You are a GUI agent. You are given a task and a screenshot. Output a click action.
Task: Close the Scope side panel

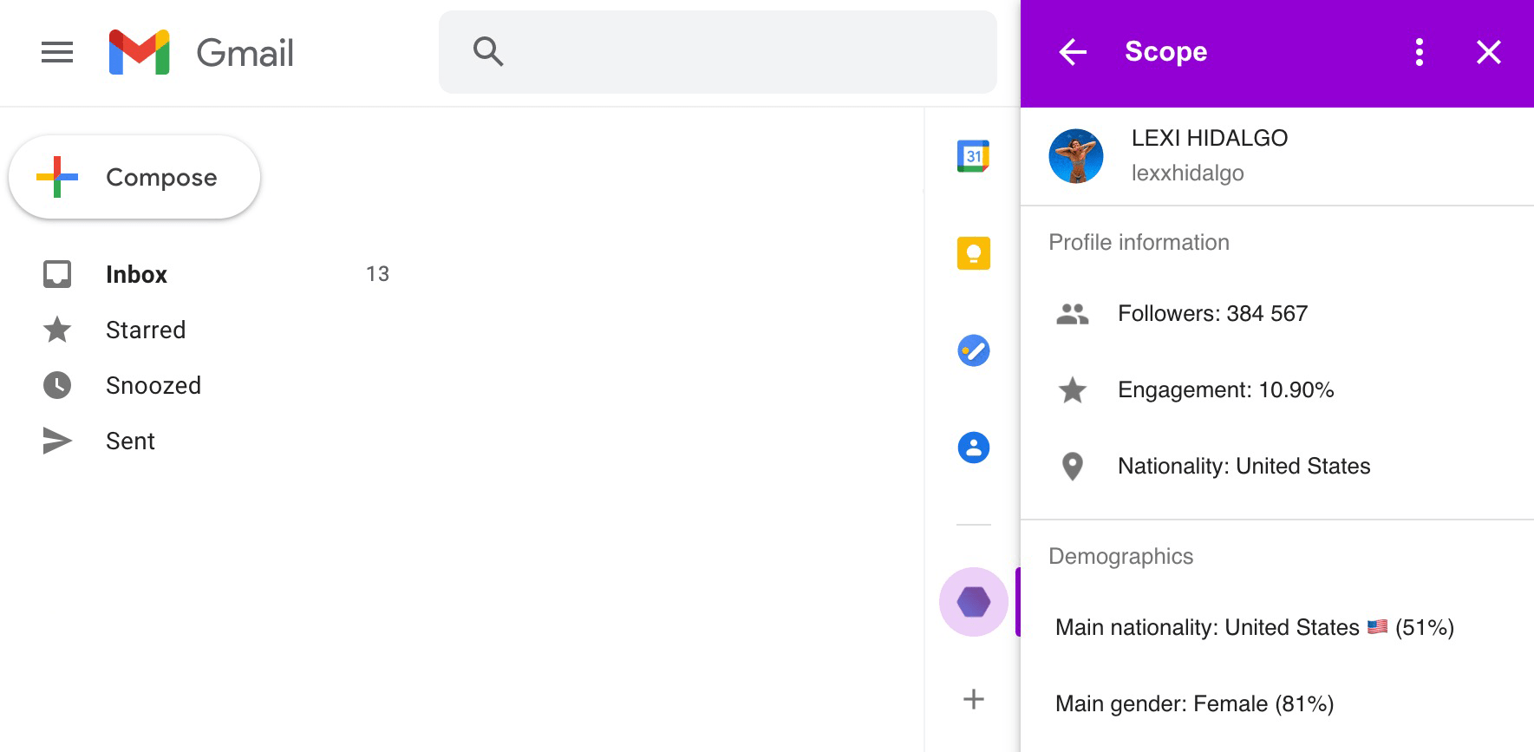click(x=1489, y=52)
